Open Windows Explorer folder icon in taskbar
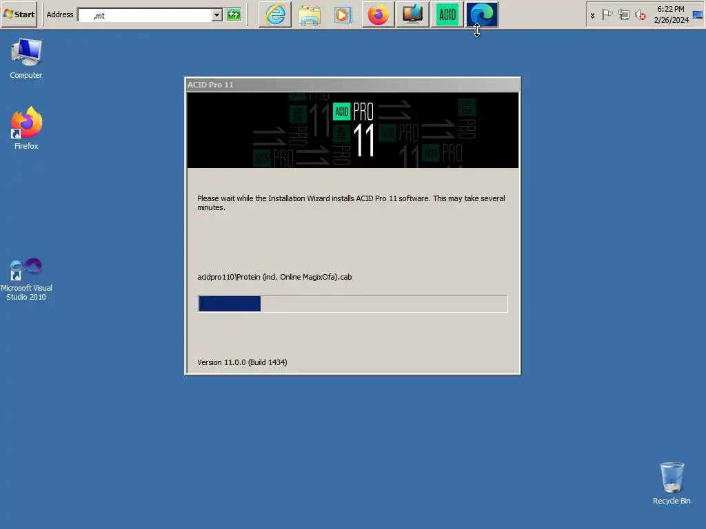Screen dimensions: 706x529 click(310, 15)
